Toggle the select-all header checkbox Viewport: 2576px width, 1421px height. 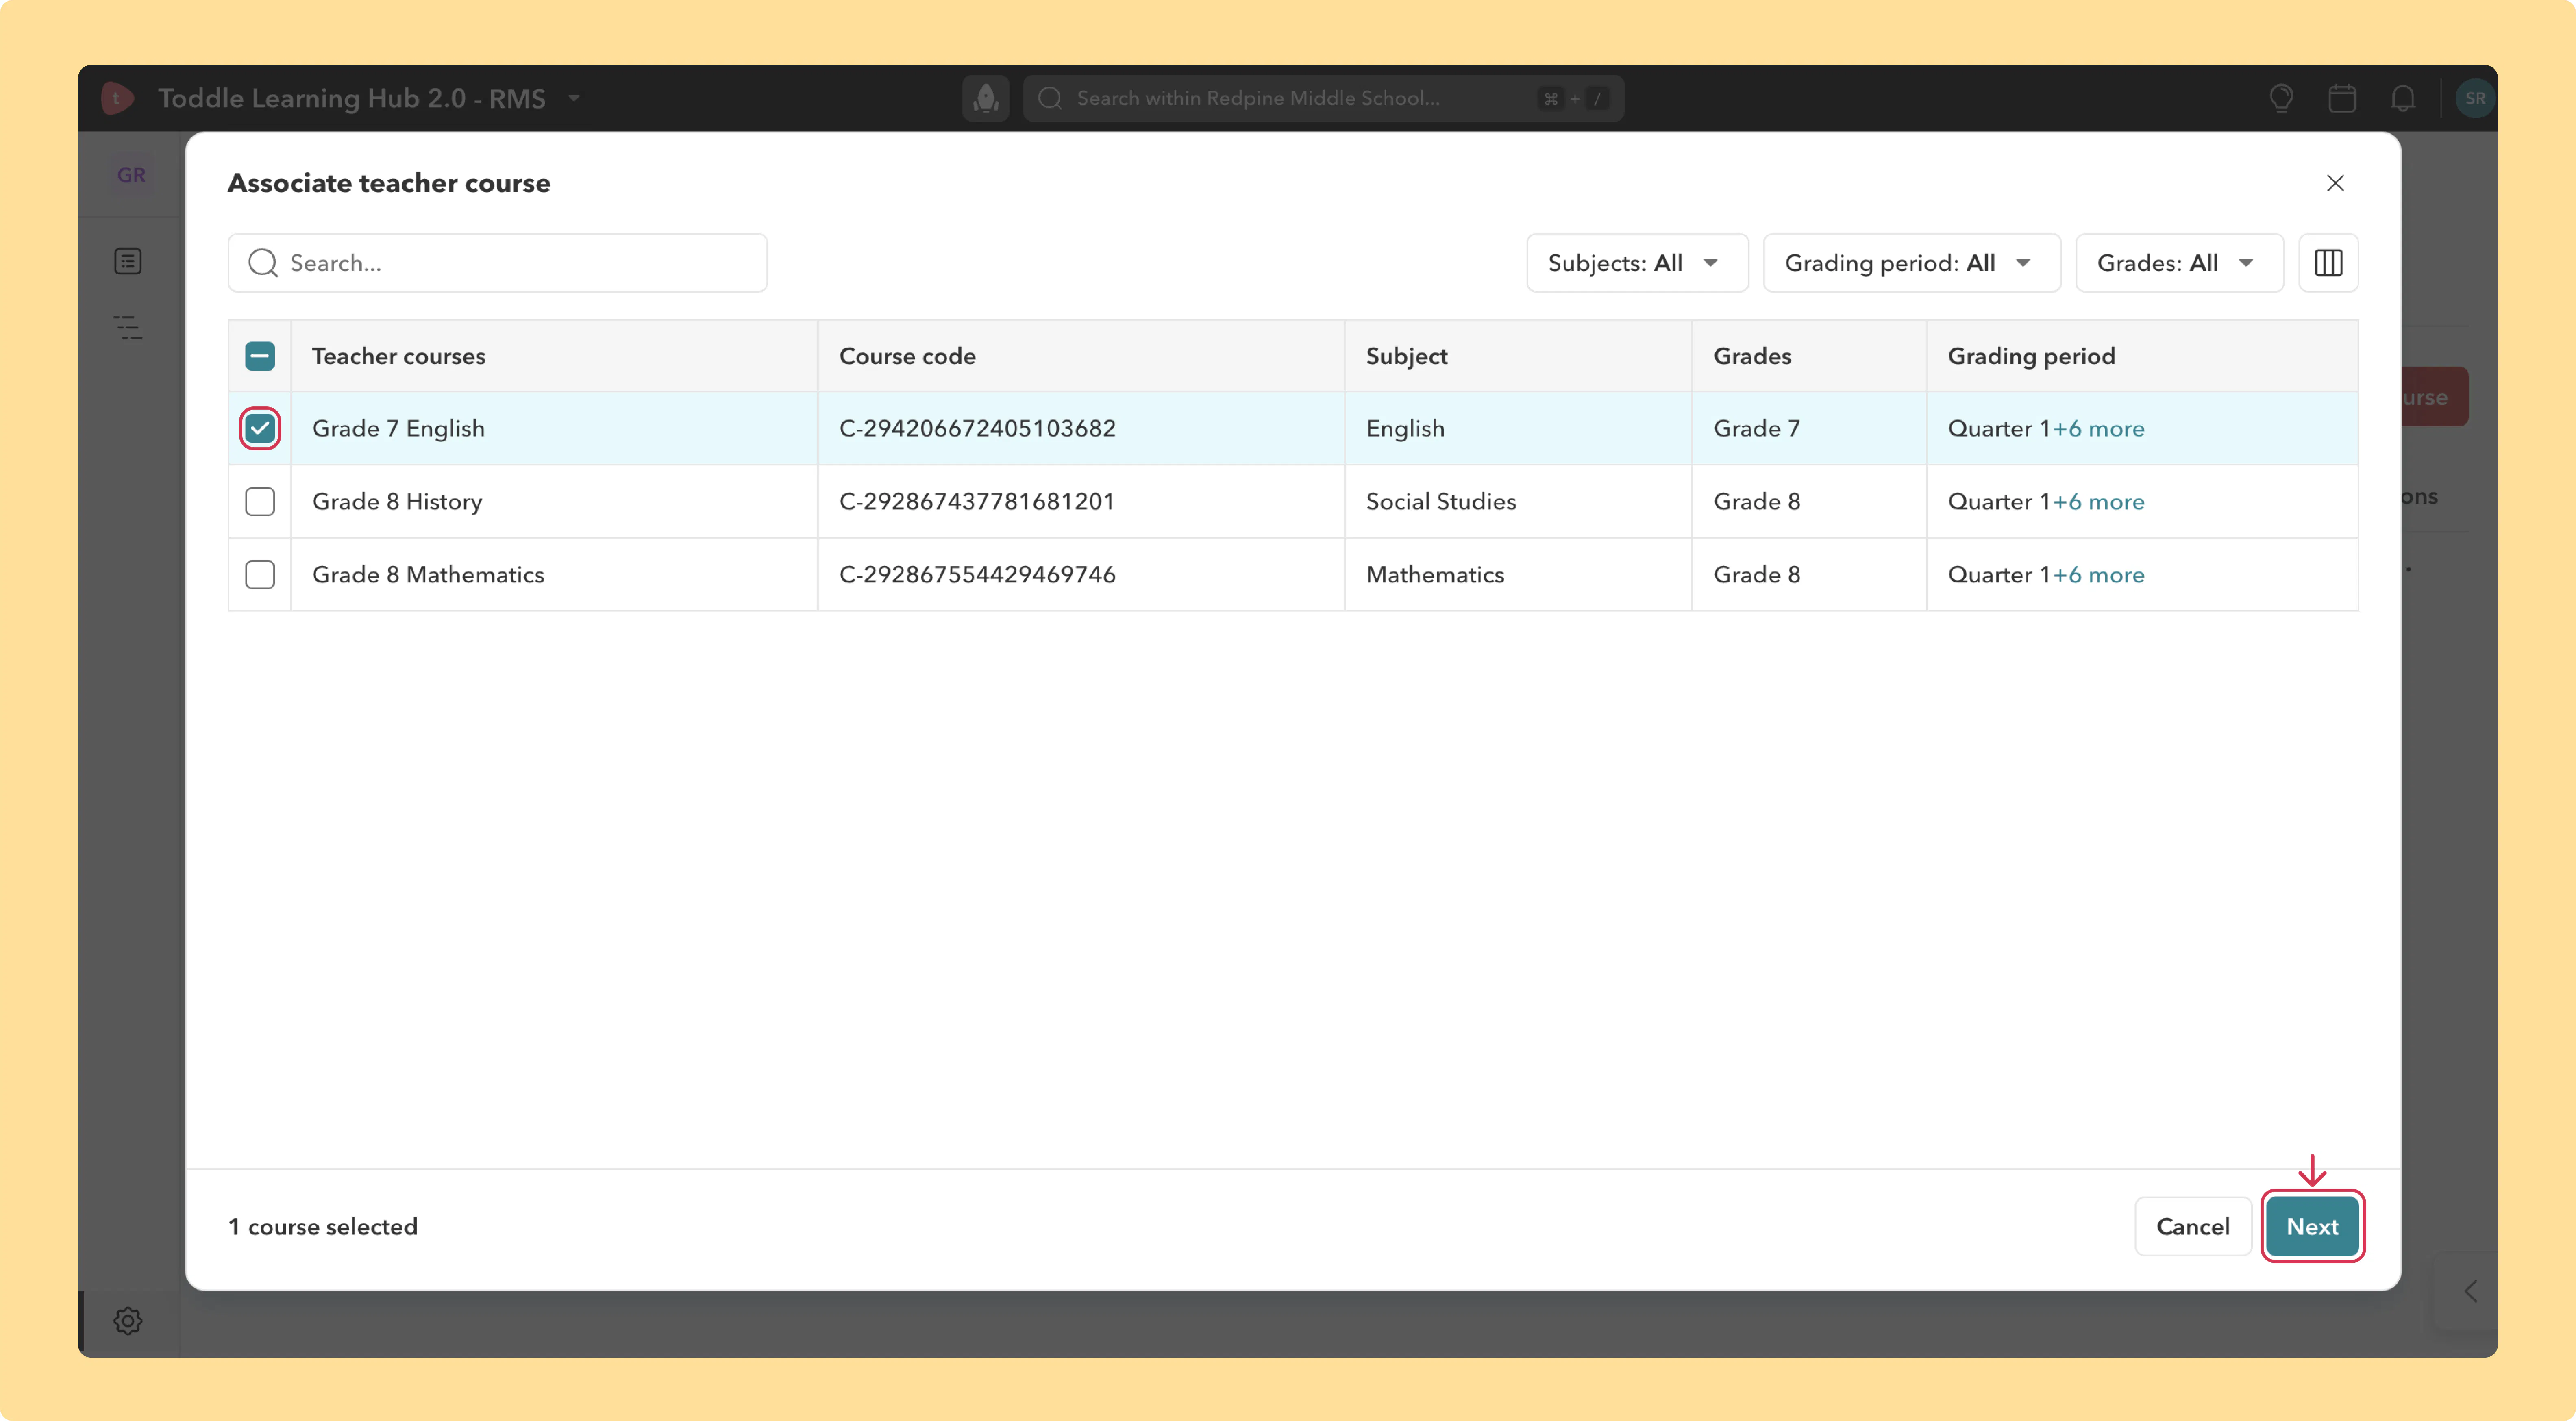pos(260,356)
